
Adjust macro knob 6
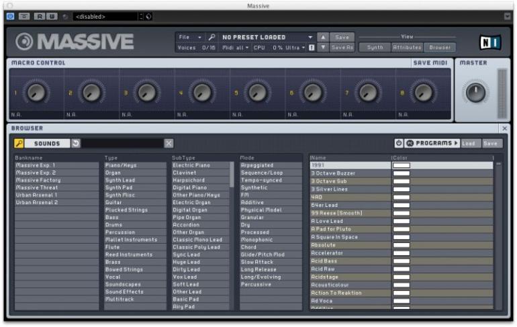313,93
